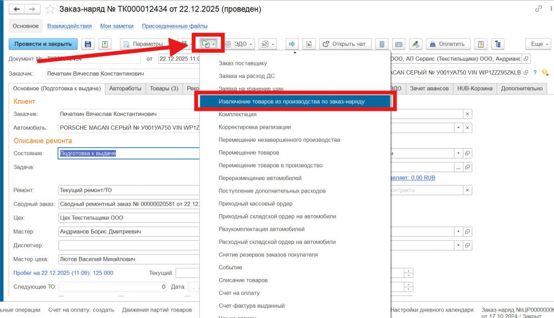Open the print icon dropdown
Image resolution: width=554 pixels, height=318 pixels.
click(x=268, y=44)
